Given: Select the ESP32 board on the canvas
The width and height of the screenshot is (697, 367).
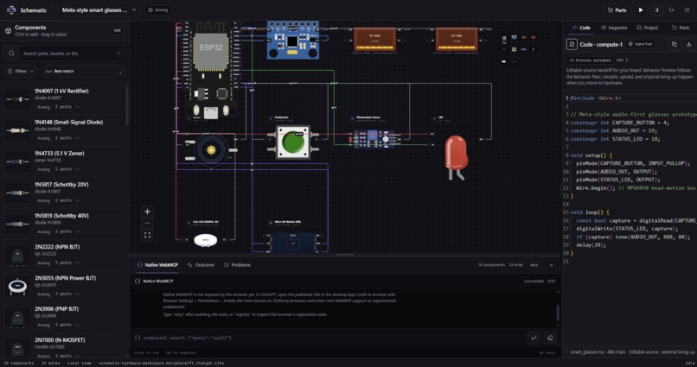Looking at the screenshot, I should click(211, 71).
